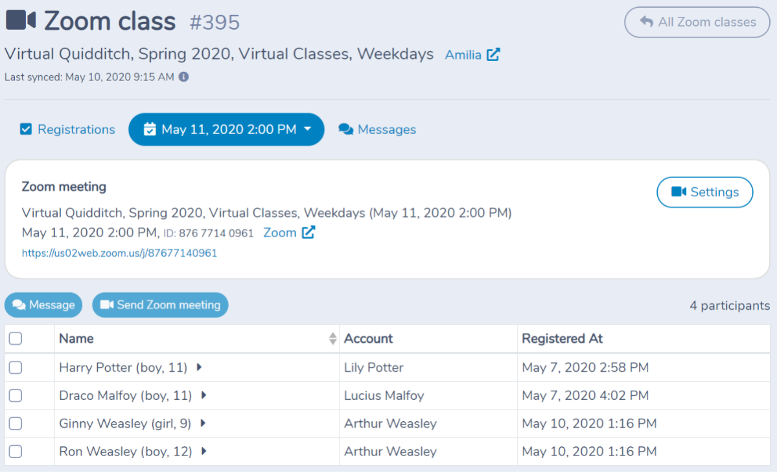
Task: Click the Draco Malfoy (boy, 11) name
Action: click(x=125, y=395)
